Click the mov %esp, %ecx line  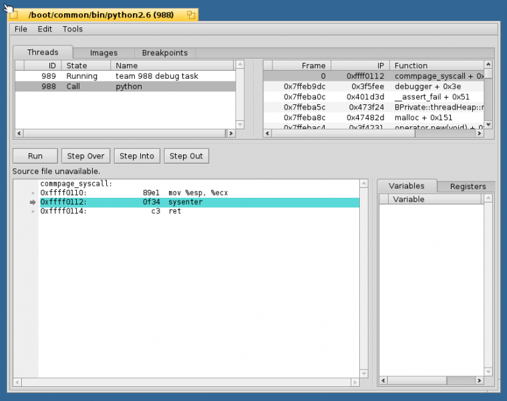200,192
